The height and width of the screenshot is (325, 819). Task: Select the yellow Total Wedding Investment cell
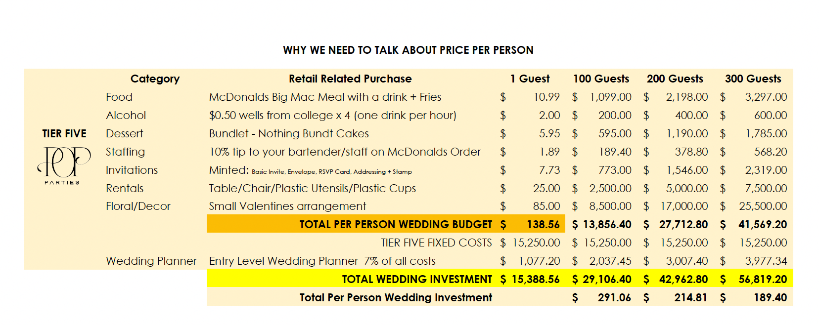(350, 279)
